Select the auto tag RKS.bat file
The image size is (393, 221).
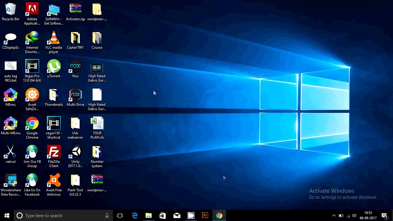tap(10, 71)
